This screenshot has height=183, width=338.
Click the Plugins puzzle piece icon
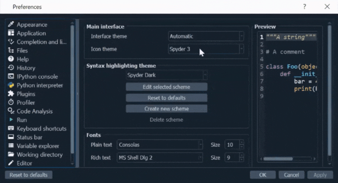(x=11, y=94)
